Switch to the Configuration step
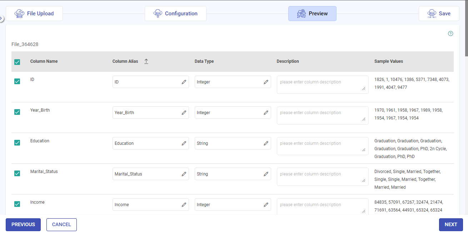The height and width of the screenshot is (234, 468). point(175,14)
